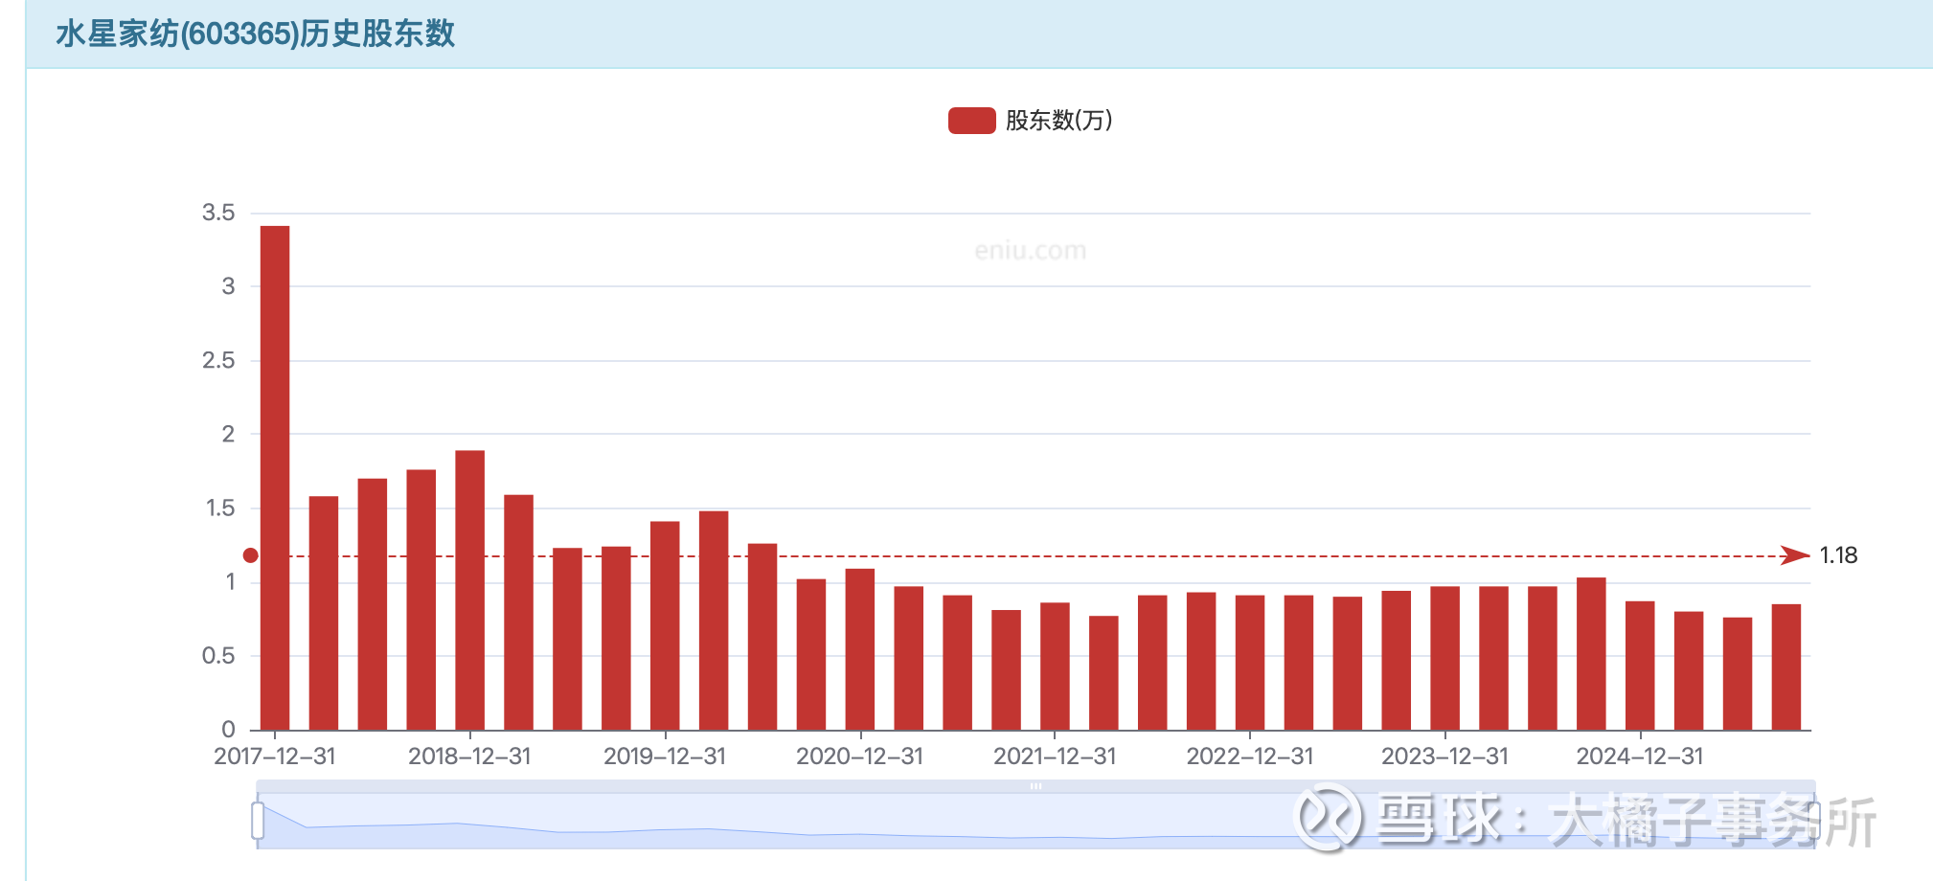Click the 2024-12-31 axis label

[x=1640, y=757]
